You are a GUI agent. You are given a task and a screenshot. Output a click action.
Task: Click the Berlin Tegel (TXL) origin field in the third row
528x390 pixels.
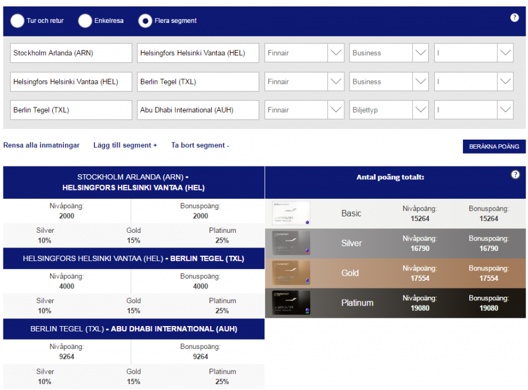click(72, 110)
